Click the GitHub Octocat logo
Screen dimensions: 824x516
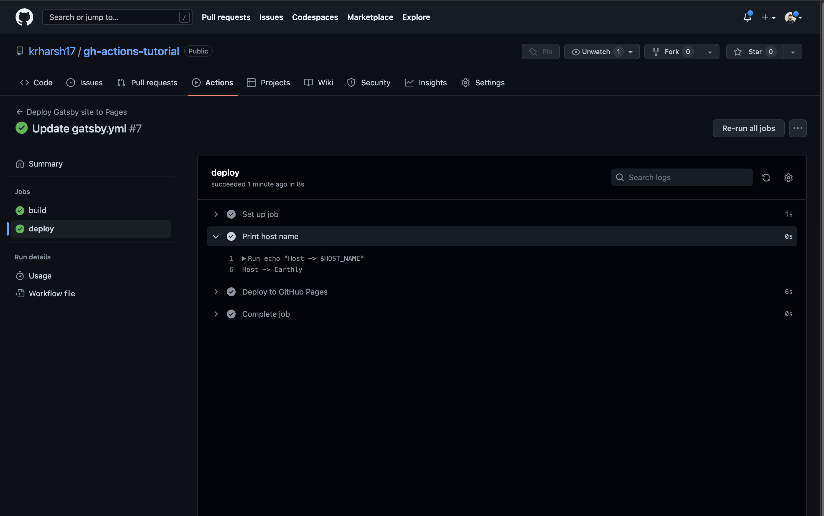click(x=24, y=17)
